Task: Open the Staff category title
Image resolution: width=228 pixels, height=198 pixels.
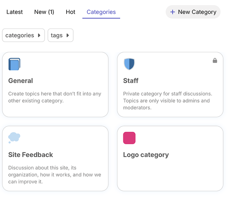Action: [131, 81]
